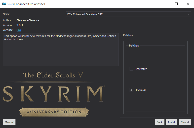Open the Website Link hyperlink
The height and width of the screenshot is (128, 194).
click(19, 30)
